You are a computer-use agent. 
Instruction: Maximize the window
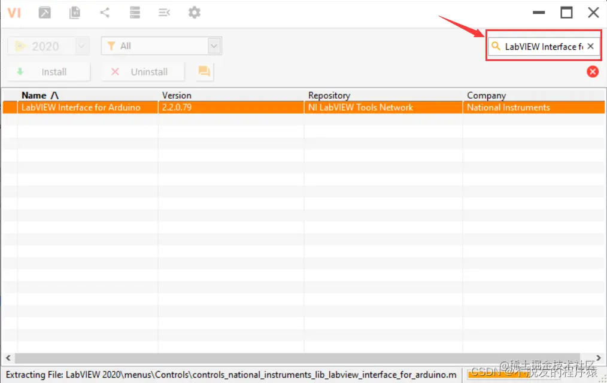point(566,13)
